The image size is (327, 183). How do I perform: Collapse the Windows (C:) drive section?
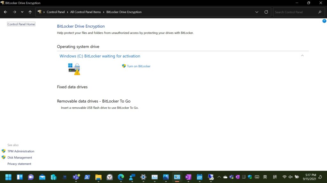coord(302,56)
